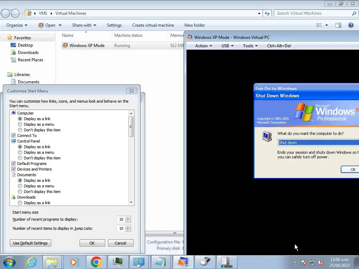Open the Tools menu in Virtual PC
Screen dimensions: 359x269
click(x=250, y=46)
